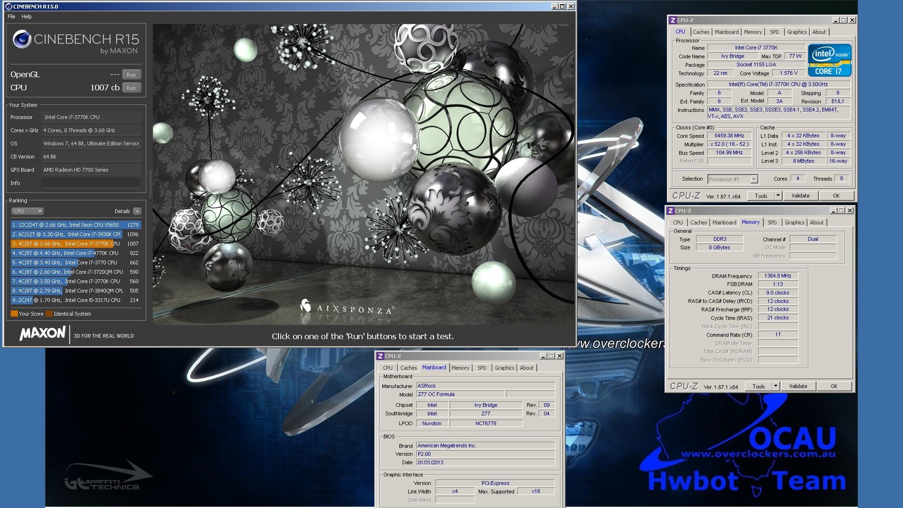Screen dimensions: 903x508
Task: Click the Z77 OC Formula model field
Action: [x=460, y=395]
